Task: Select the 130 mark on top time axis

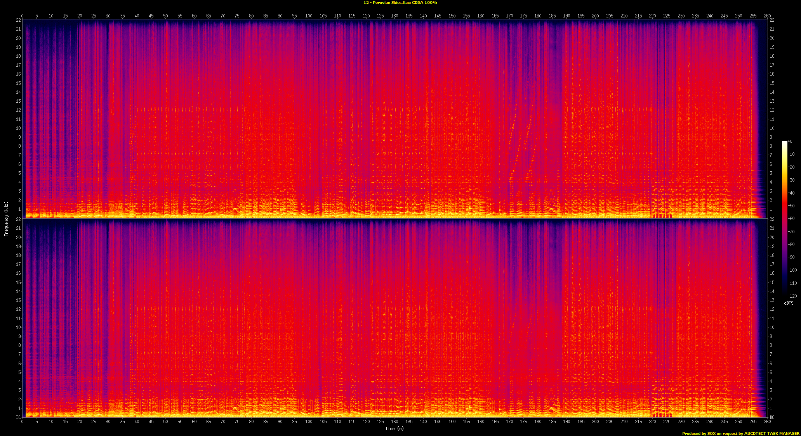Action: click(394, 16)
